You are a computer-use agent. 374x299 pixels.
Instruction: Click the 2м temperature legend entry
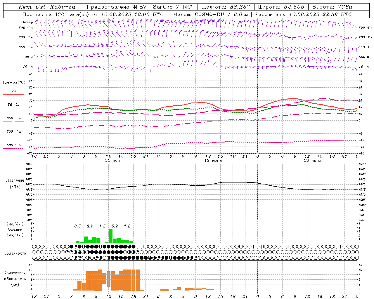point(14,91)
